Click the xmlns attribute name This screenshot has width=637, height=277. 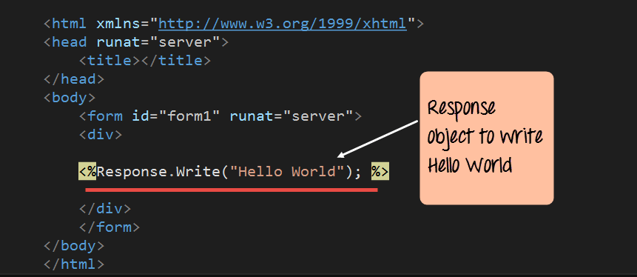click(x=118, y=24)
